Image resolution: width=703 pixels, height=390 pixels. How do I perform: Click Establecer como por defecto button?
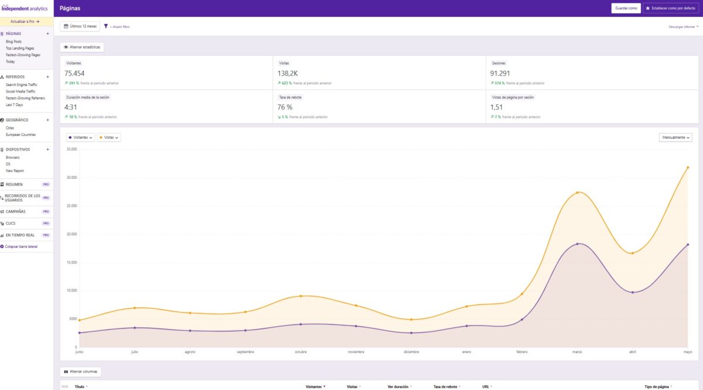[x=671, y=8]
